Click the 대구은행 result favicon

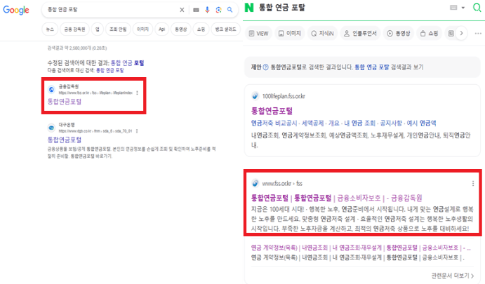coord(51,128)
